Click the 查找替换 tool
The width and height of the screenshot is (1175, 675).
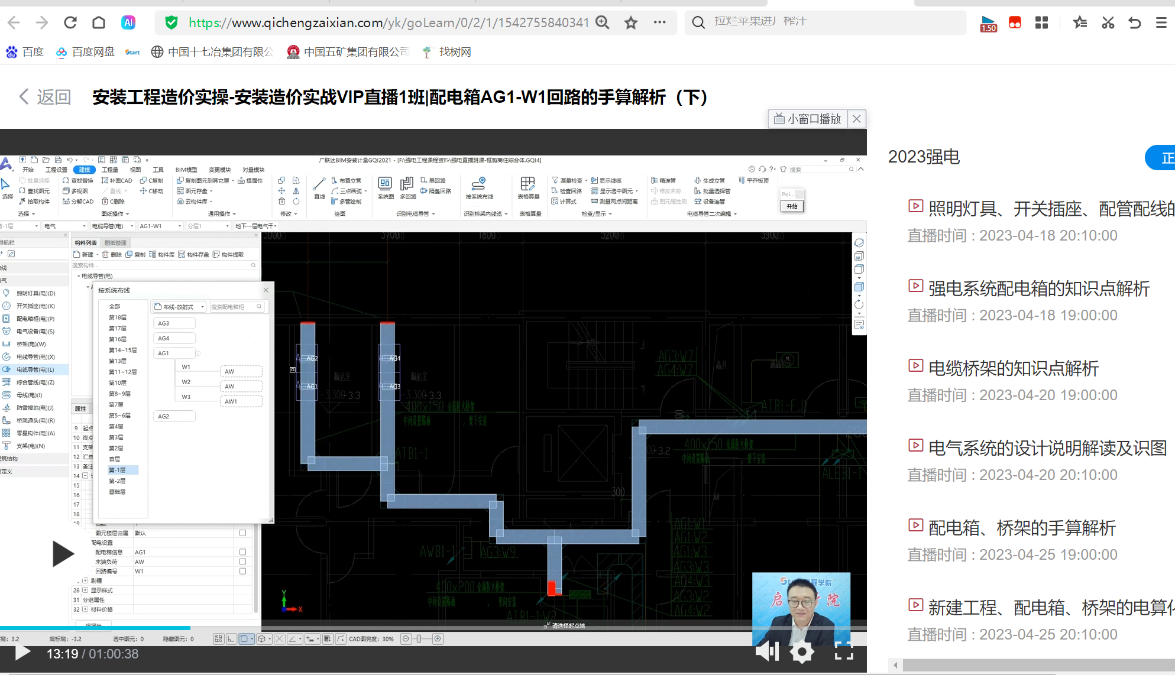pyautogui.click(x=78, y=180)
